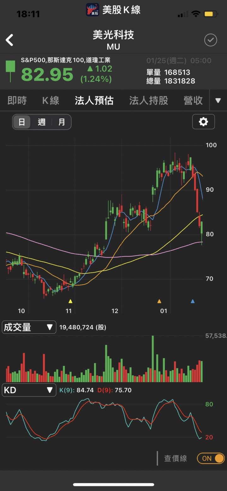Tap the 美股K線 app logo icon
Image resolution: width=227 pixels, height=491 pixels.
coord(93,10)
